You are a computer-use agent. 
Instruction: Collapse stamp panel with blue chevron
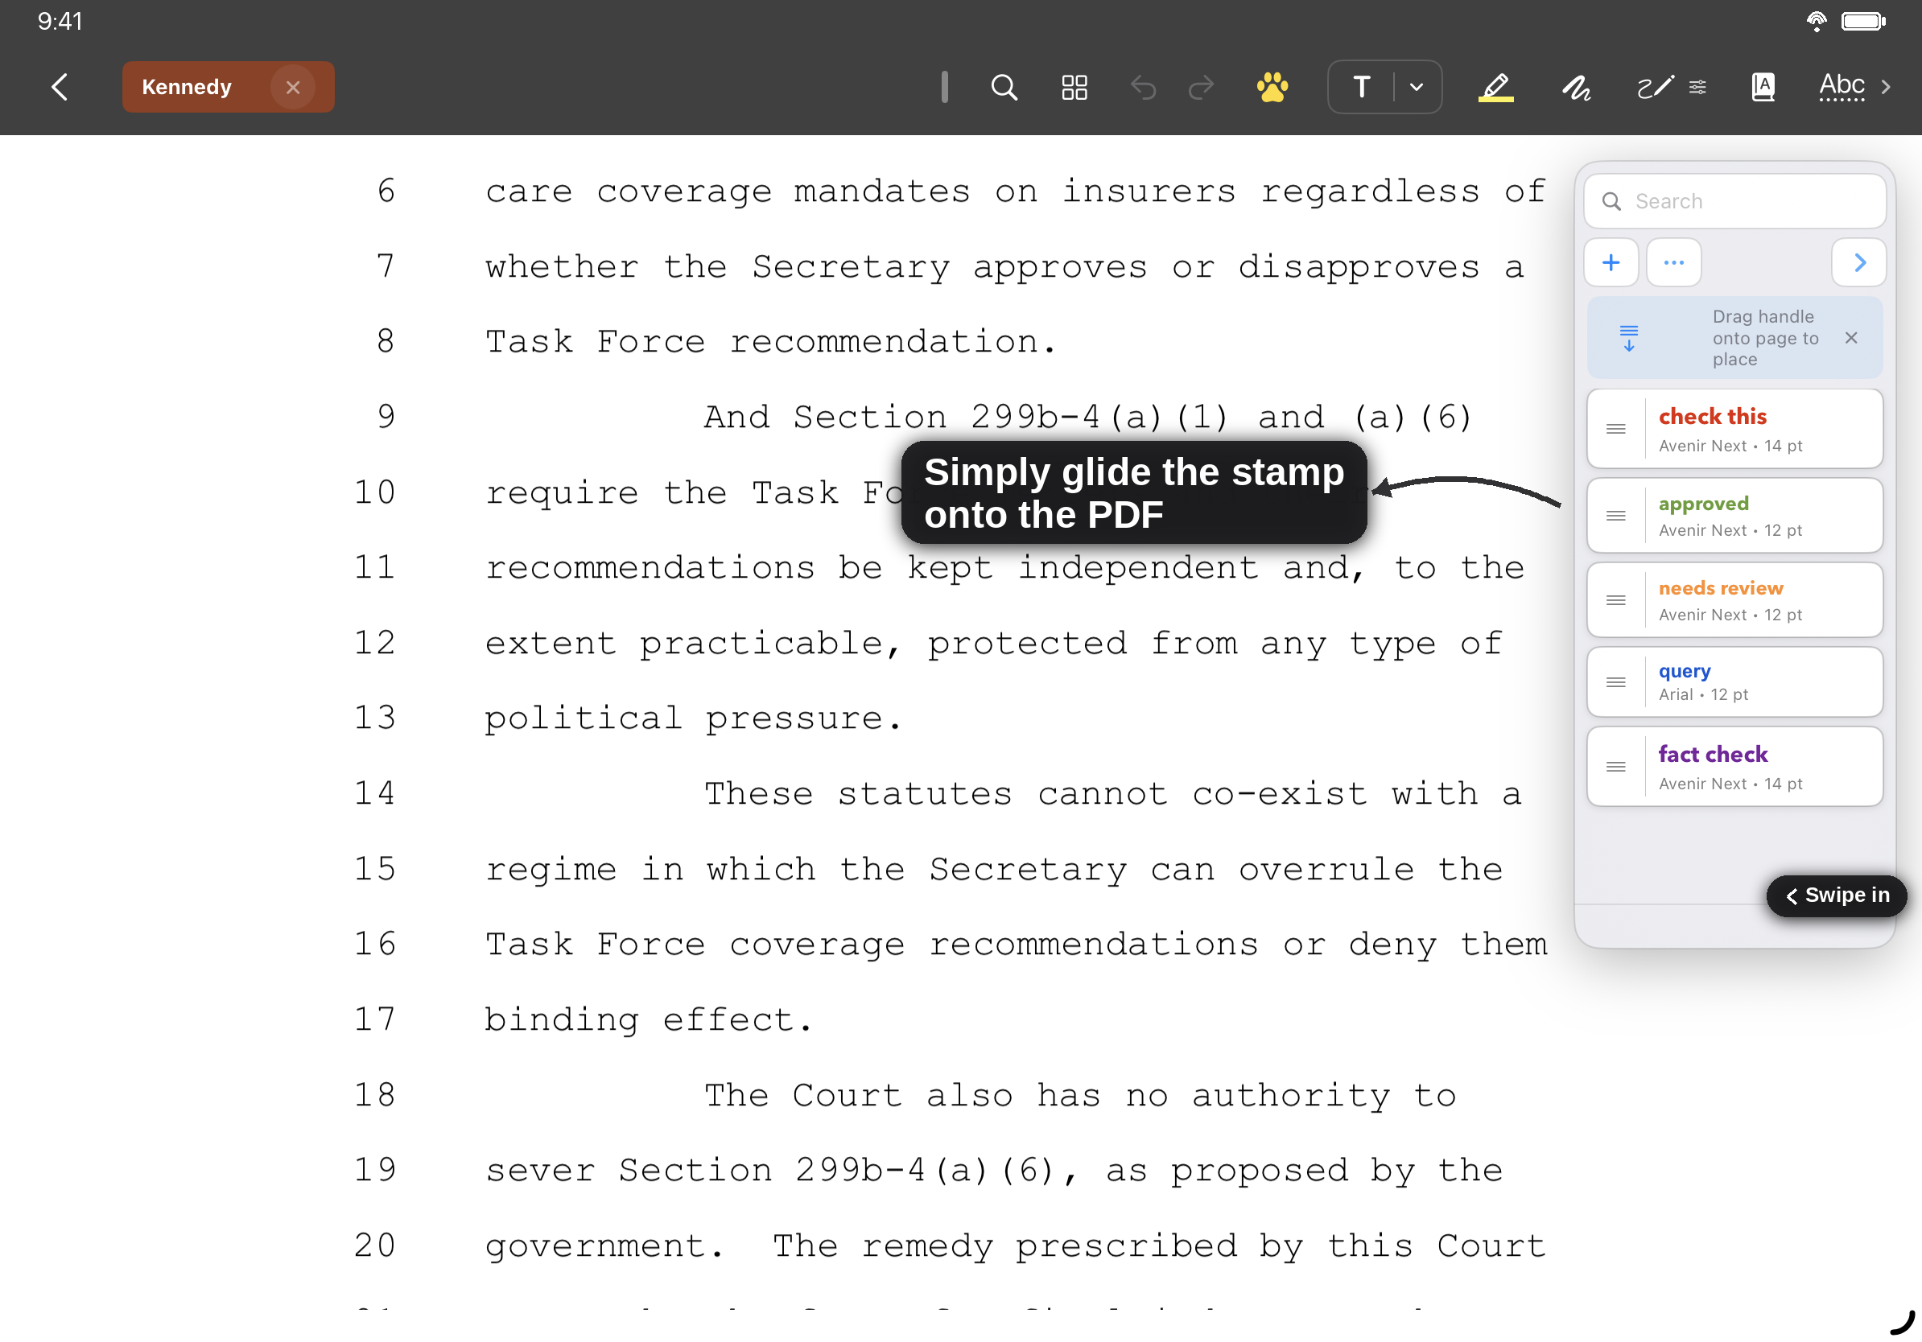point(1859,263)
